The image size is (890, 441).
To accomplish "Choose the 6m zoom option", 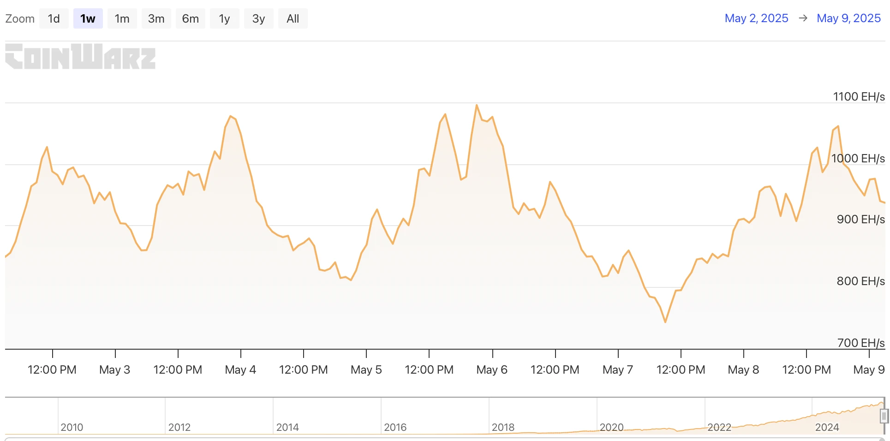I will (190, 19).
